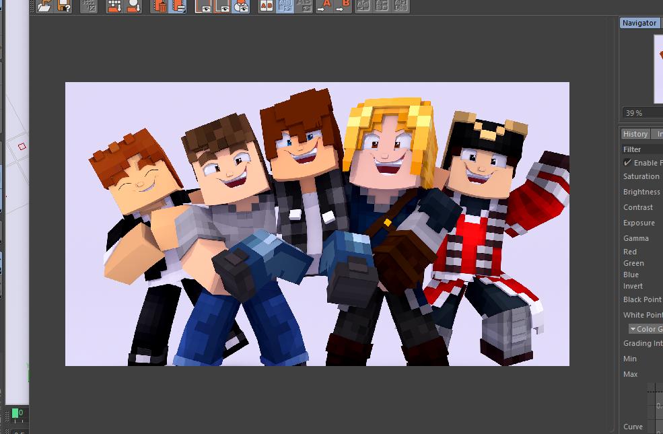Click the first frame-with-eye display icon
Image resolution: width=663 pixels, height=434 pixels.
point(203,6)
